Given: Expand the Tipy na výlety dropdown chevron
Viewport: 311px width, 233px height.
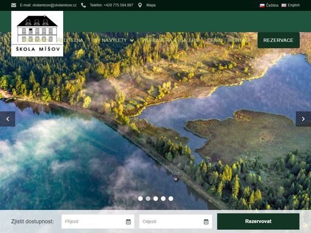Looking at the screenshot, I should 132,41.
